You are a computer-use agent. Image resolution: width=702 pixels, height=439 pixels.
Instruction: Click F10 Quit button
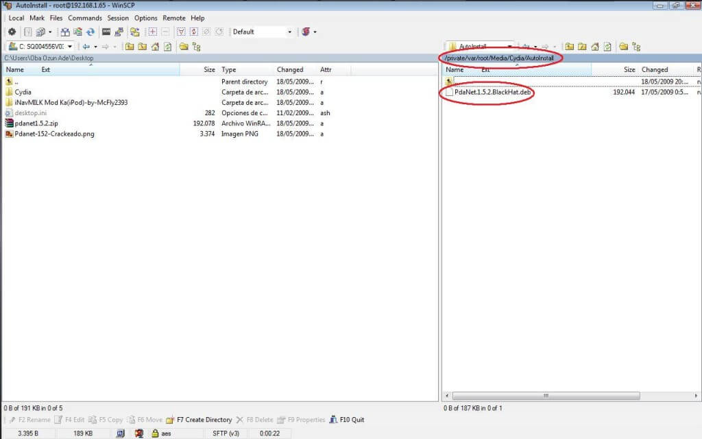point(347,420)
